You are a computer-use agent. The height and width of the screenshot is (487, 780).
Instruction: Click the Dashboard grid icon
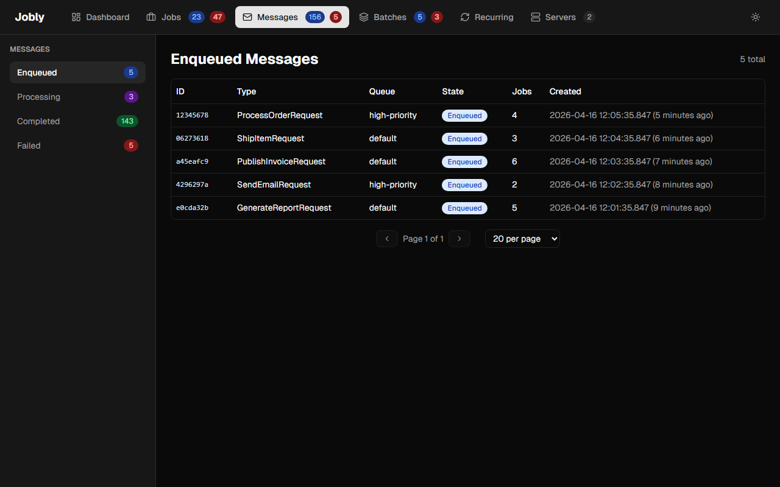point(76,17)
